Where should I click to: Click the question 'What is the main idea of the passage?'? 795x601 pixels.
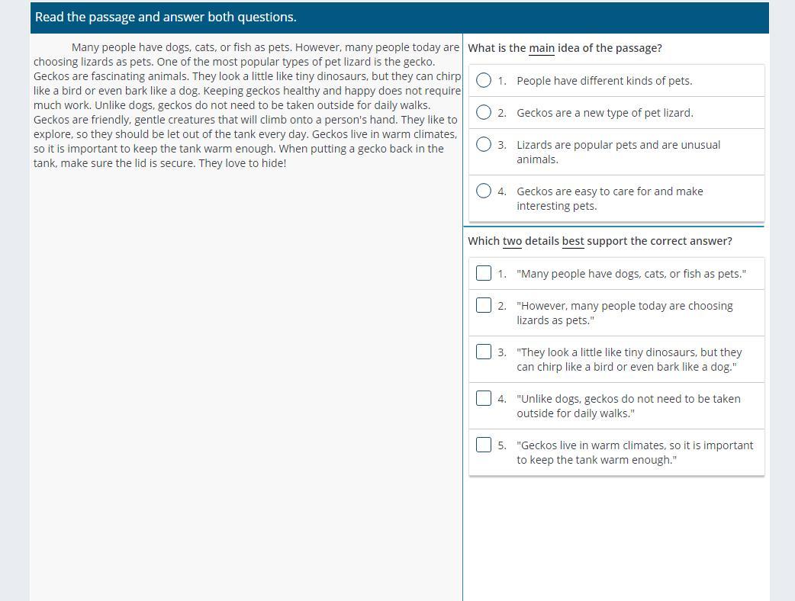pos(565,48)
